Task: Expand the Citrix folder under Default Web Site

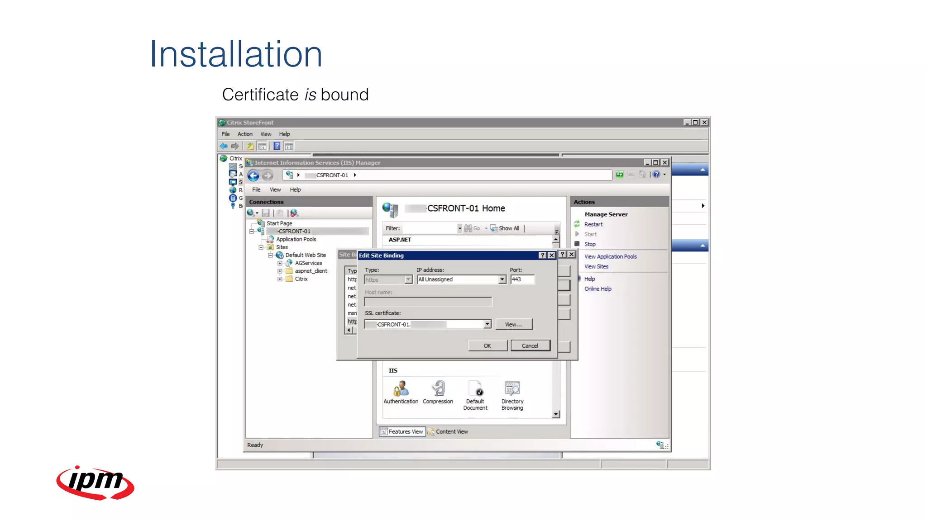Action: coord(280,279)
